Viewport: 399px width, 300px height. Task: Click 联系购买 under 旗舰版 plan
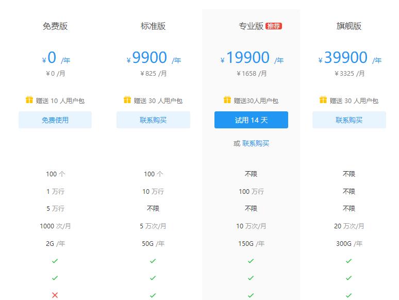(349, 120)
